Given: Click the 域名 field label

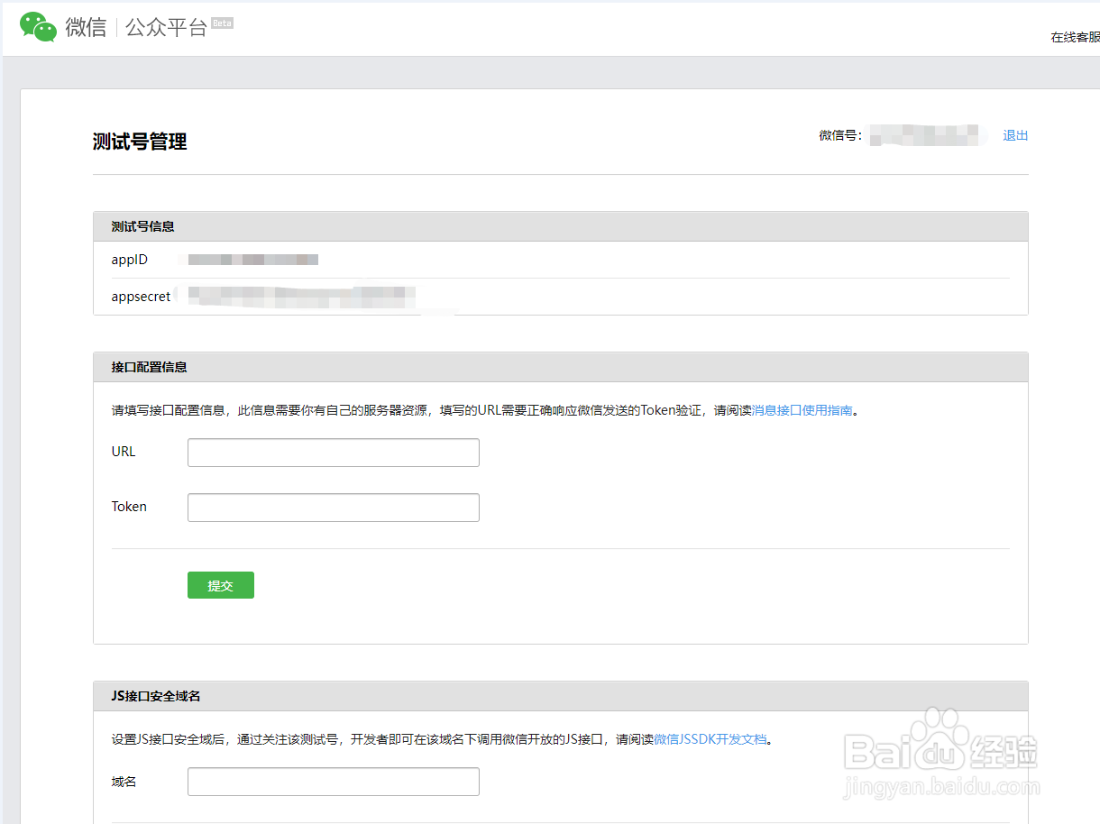Looking at the screenshot, I should (124, 782).
